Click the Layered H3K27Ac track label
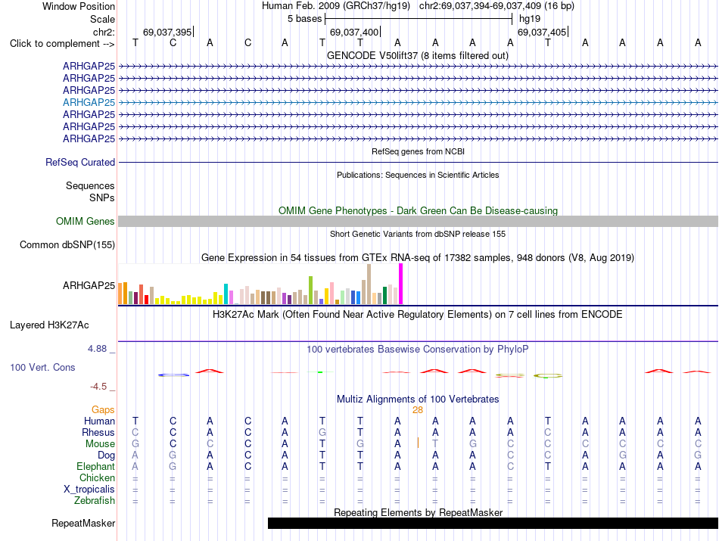719x541 pixels. point(49,325)
